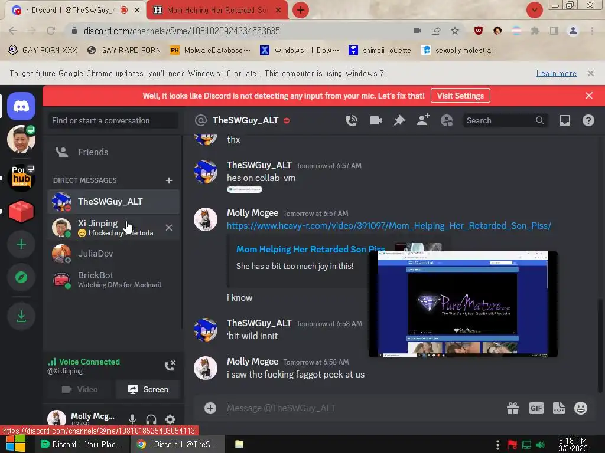Share your screen with Screen button
Viewport: 605px width, 453px height.
coord(148,389)
